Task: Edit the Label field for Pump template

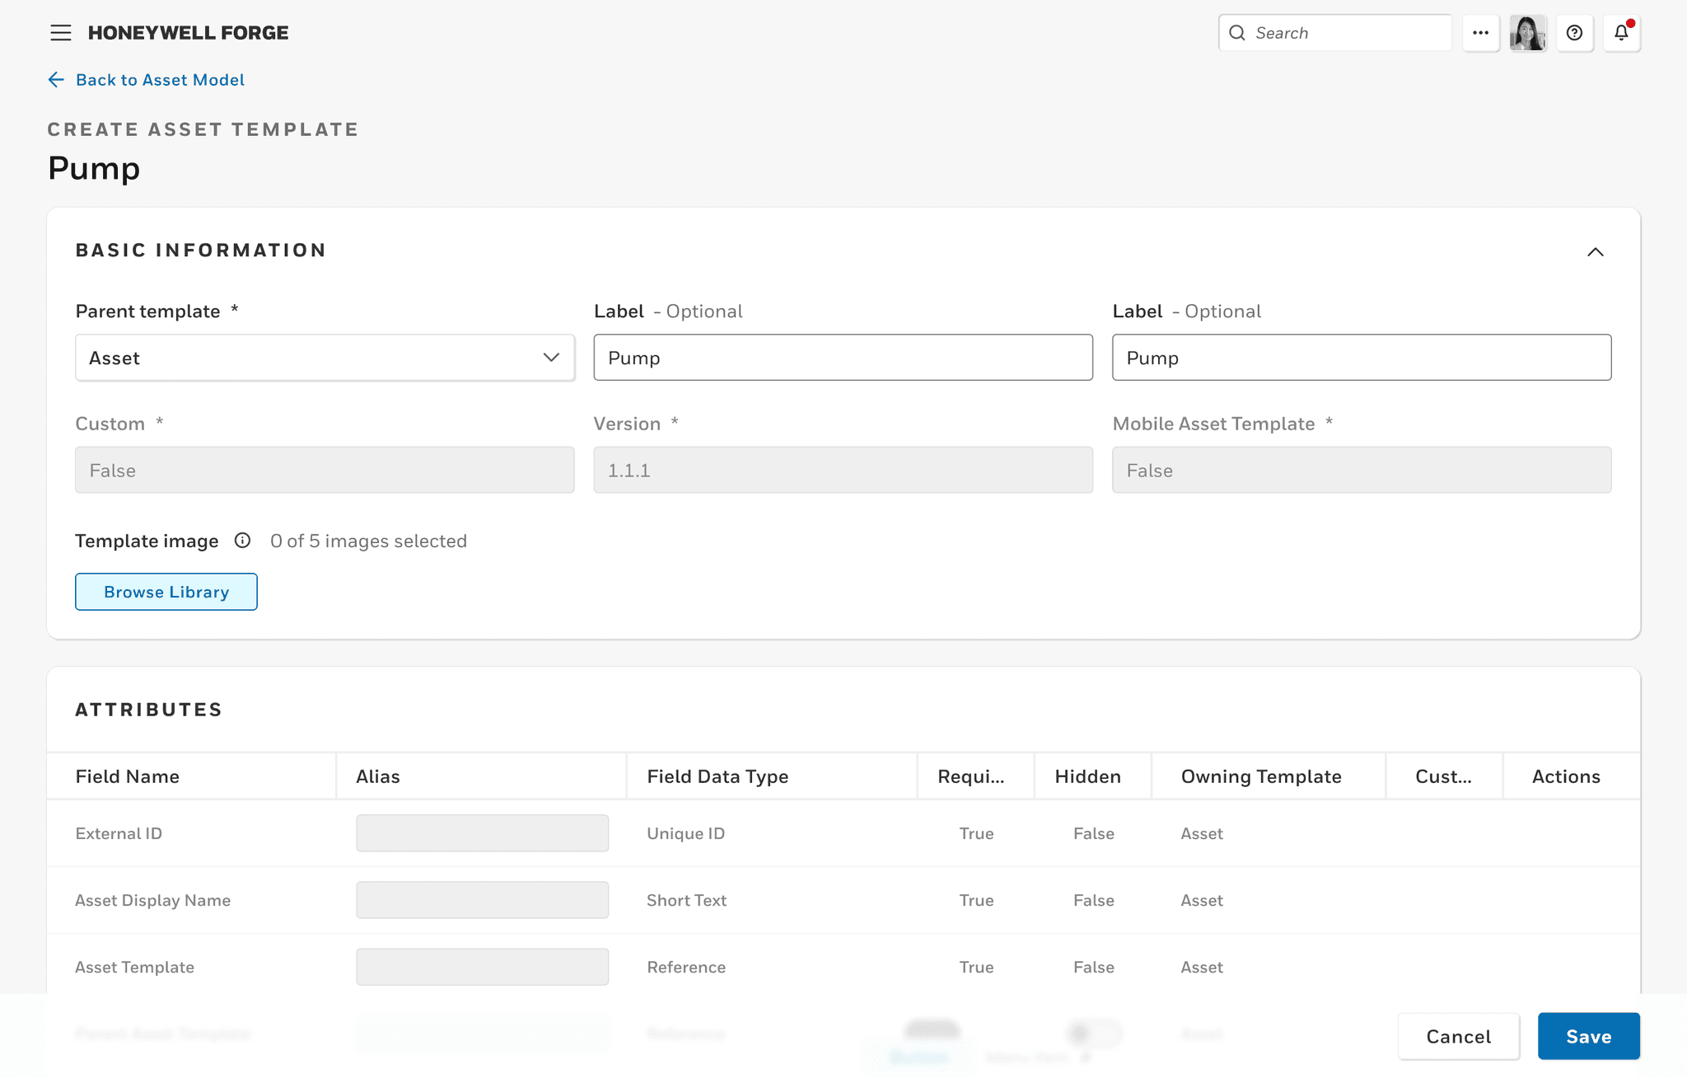Action: coord(843,357)
